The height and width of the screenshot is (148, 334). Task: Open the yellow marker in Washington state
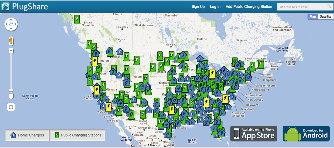point(95,61)
